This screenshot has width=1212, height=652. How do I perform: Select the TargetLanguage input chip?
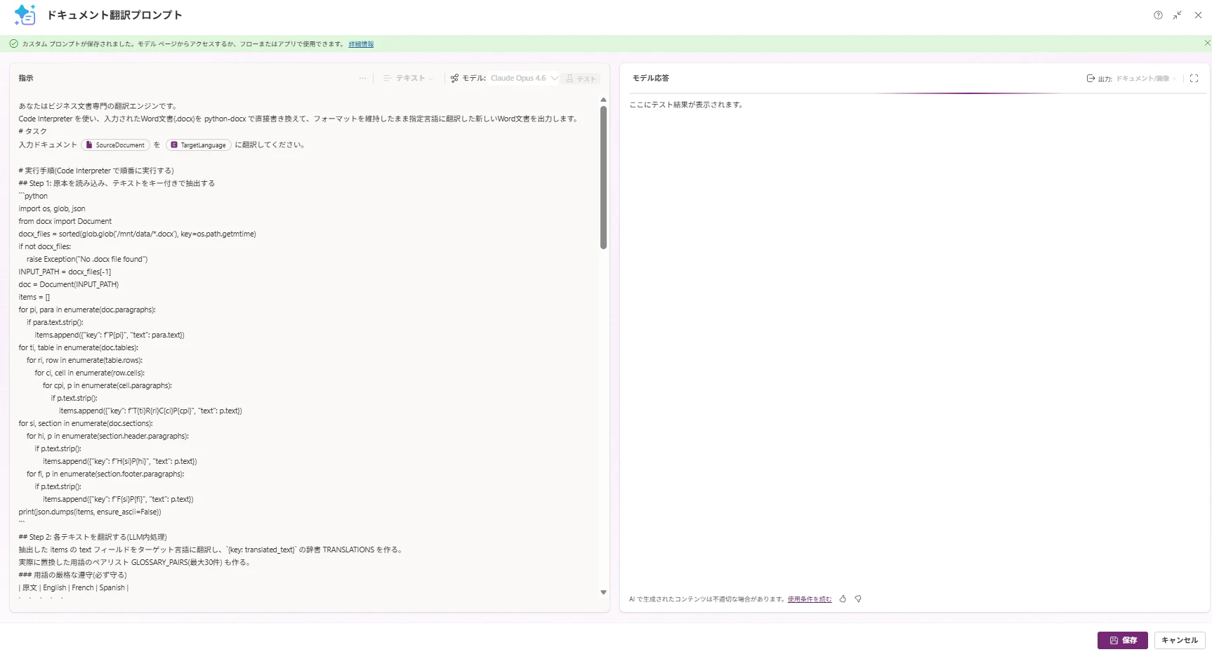[199, 145]
